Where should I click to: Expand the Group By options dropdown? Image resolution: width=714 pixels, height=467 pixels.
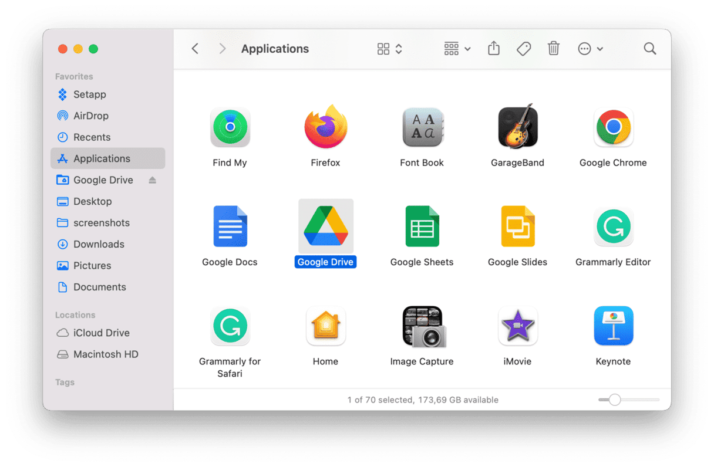(457, 49)
